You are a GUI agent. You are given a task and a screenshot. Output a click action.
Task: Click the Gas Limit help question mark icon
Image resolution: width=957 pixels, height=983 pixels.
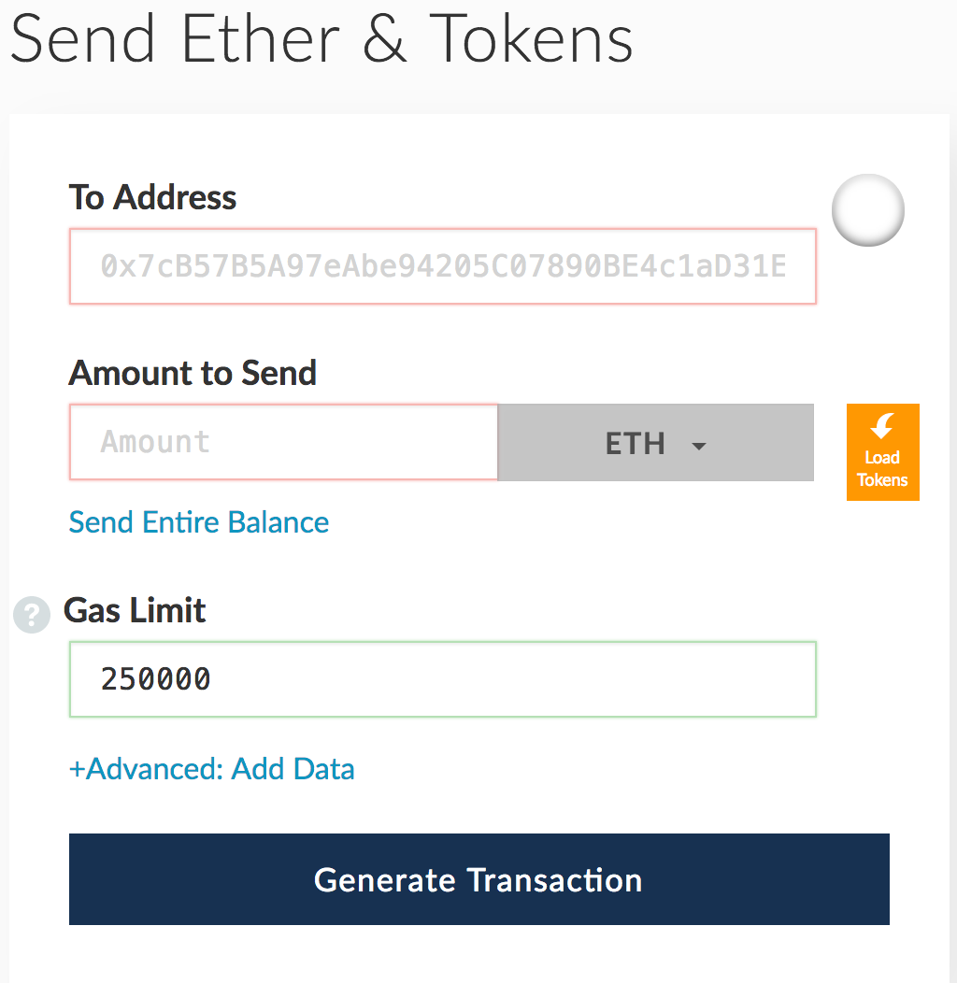pyautogui.click(x=32, y=615)
